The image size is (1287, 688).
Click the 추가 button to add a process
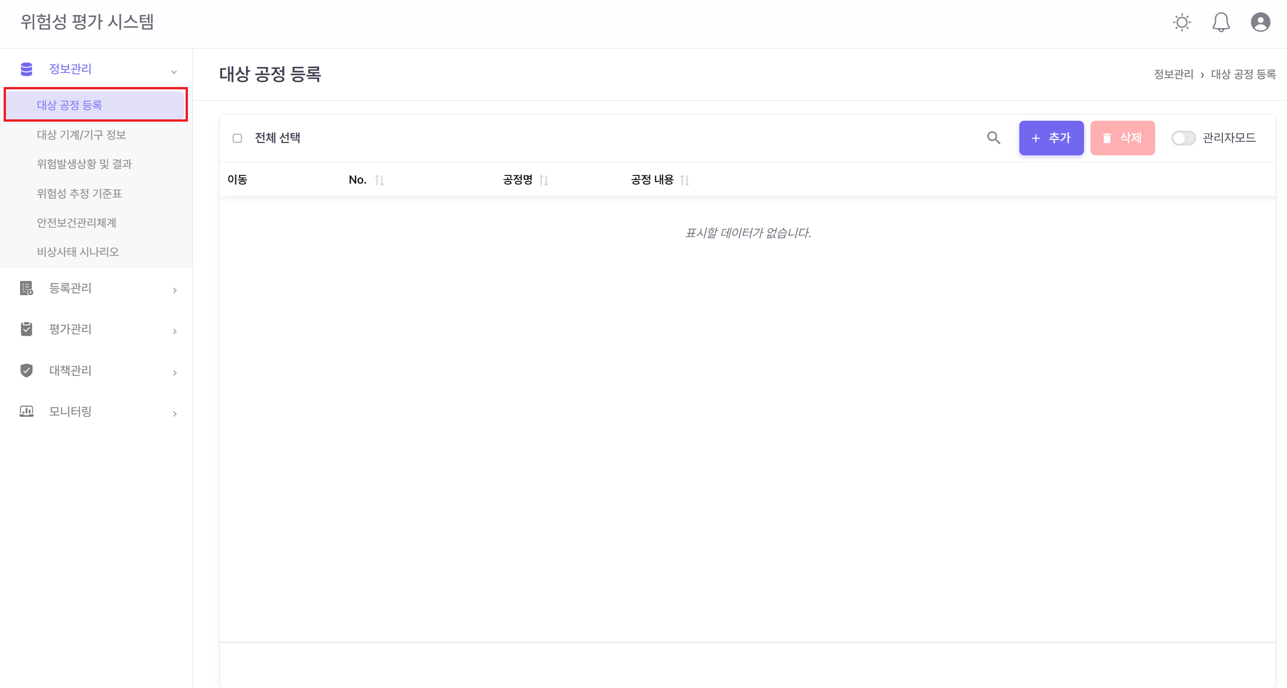point(1051,138)
